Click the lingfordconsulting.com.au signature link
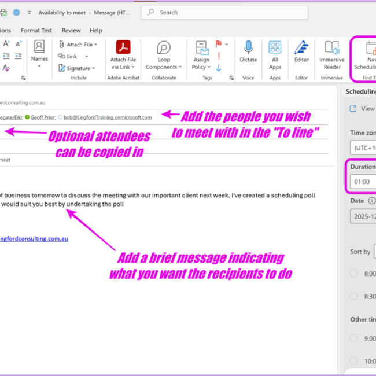Screen dimensions: 376x376 pyautogui.click(x=34, y=238)
